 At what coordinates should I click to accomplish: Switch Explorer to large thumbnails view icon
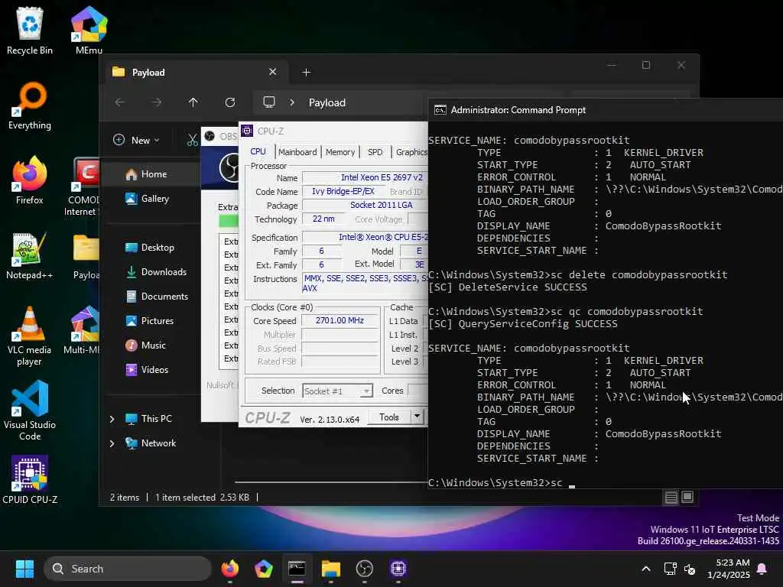[x=687, y=497]
